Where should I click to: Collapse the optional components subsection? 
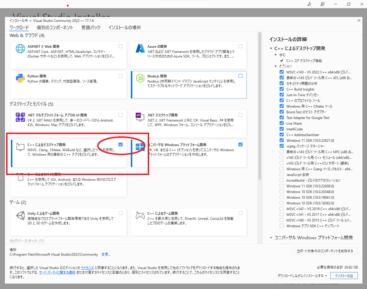coord(276,66)
